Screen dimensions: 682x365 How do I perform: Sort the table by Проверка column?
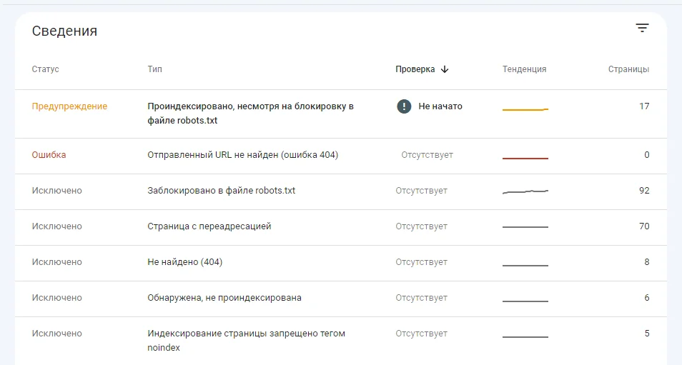[x=415, y=69]
